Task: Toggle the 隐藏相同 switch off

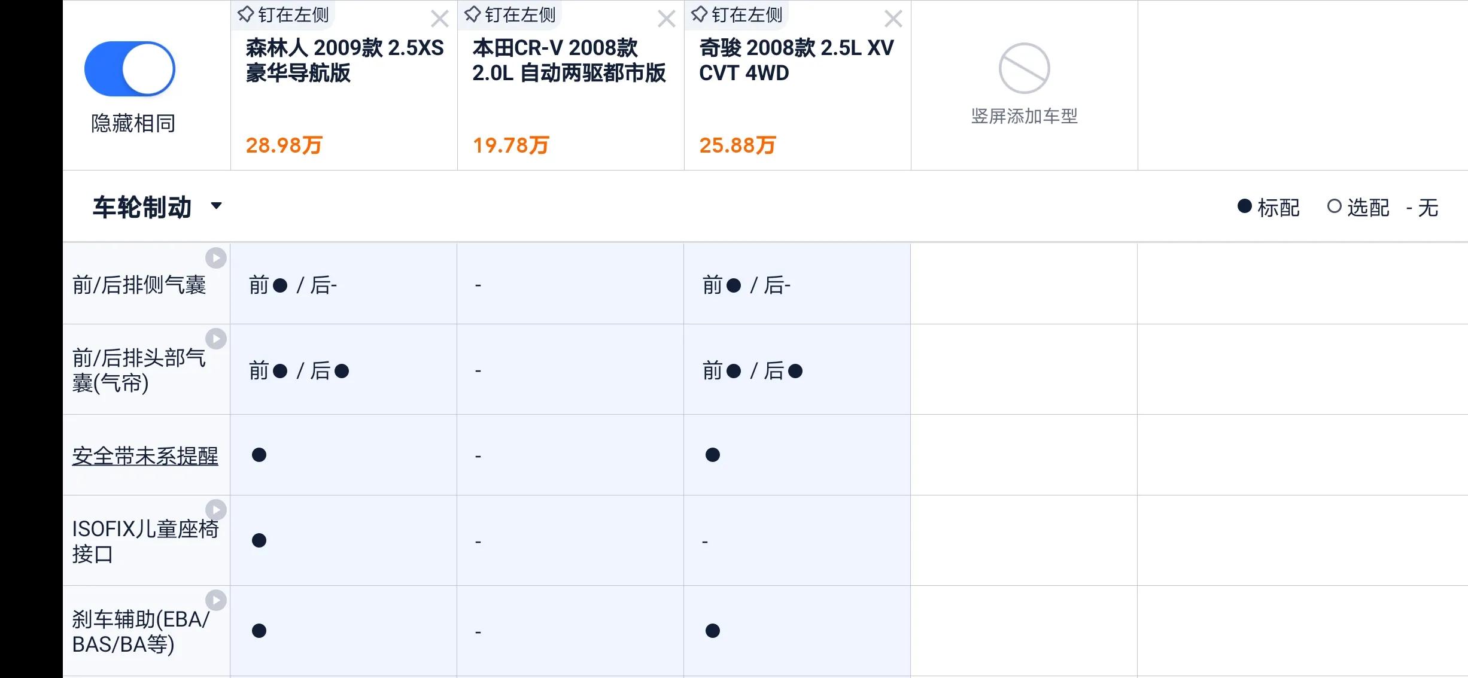Action: [129, 68]
